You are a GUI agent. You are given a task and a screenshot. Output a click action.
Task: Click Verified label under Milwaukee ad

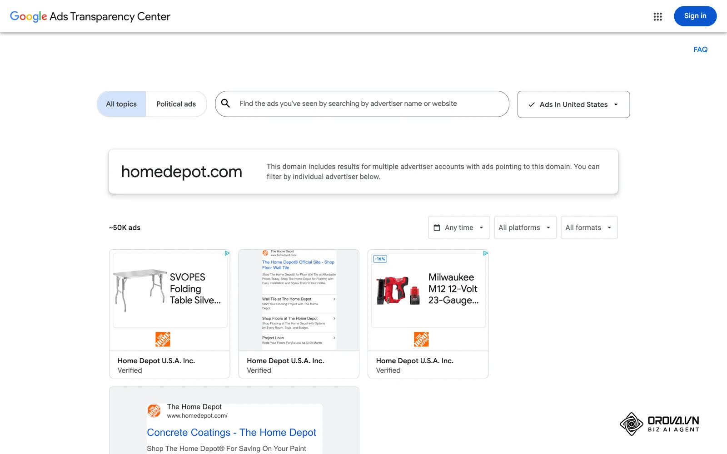point(388,370)
